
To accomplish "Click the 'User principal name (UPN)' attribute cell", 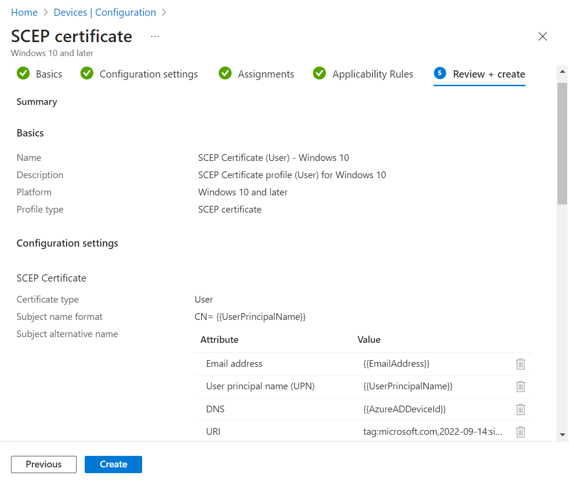I will pyautogui.click(x=260, y=386).
